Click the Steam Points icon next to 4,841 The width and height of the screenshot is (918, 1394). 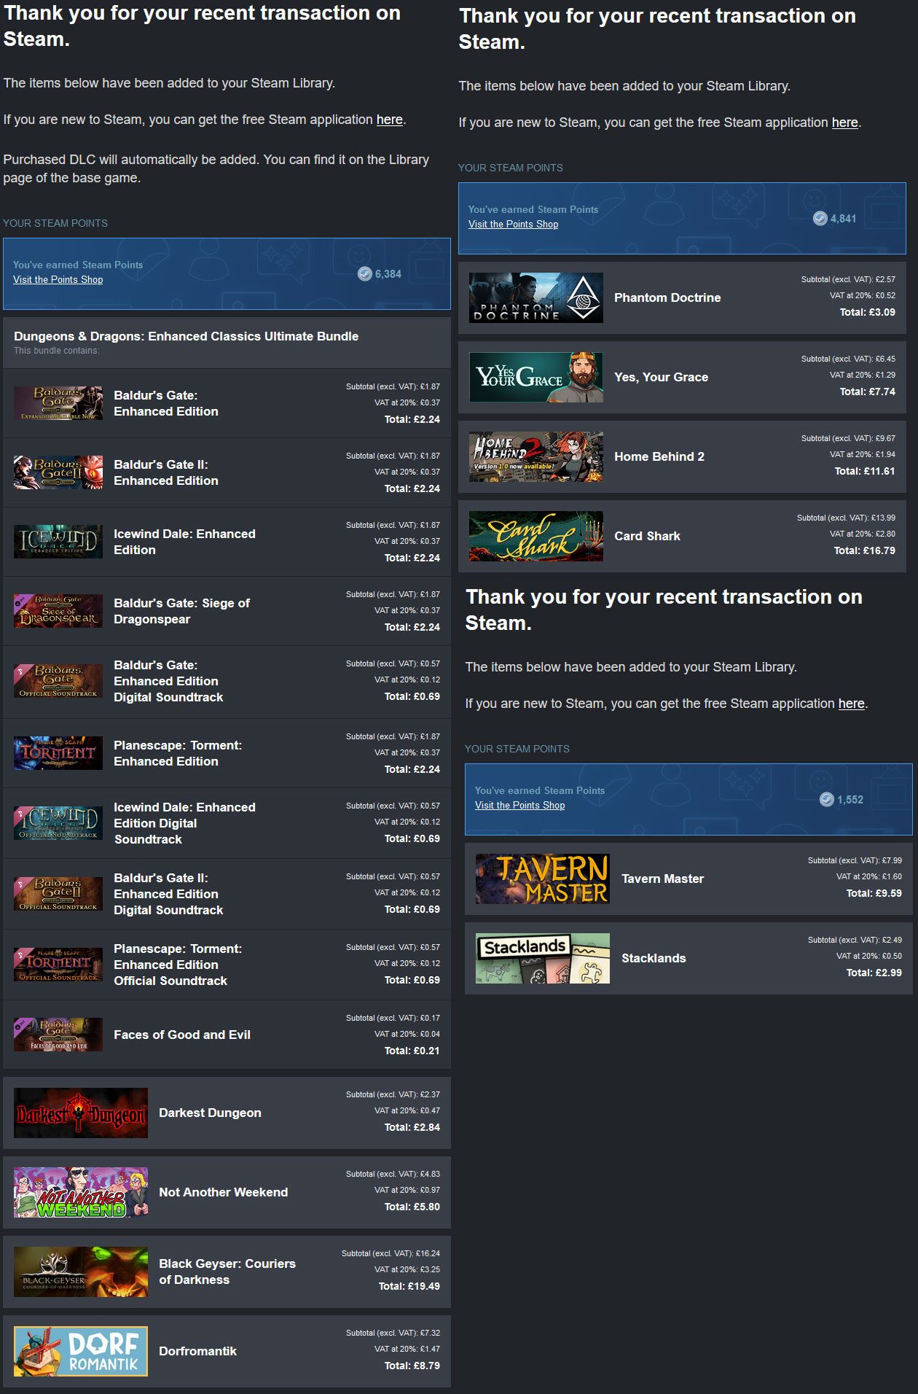[820, 218]
